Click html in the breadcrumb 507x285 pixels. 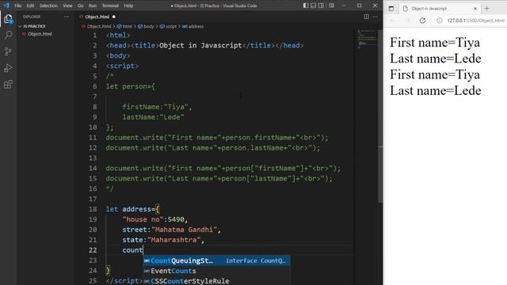click(x=128, y=26)
